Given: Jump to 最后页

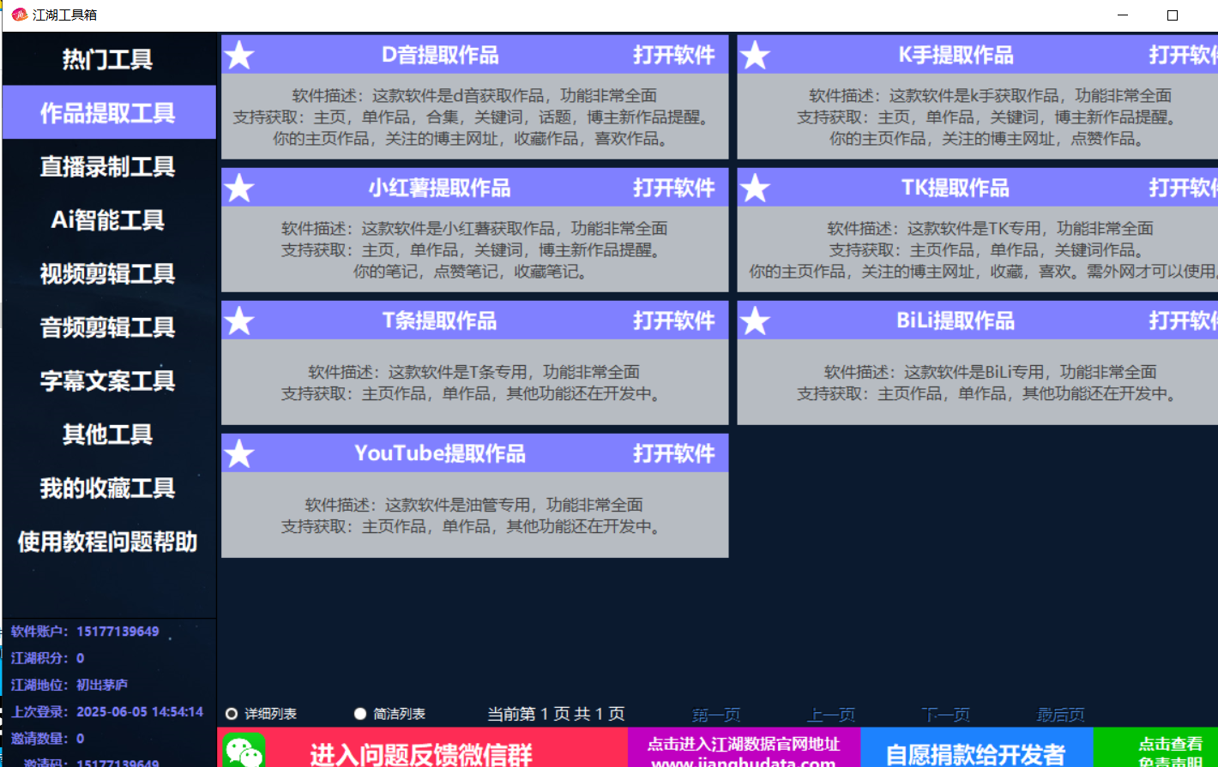Looking at the screenshot, I should [1060, 714].
